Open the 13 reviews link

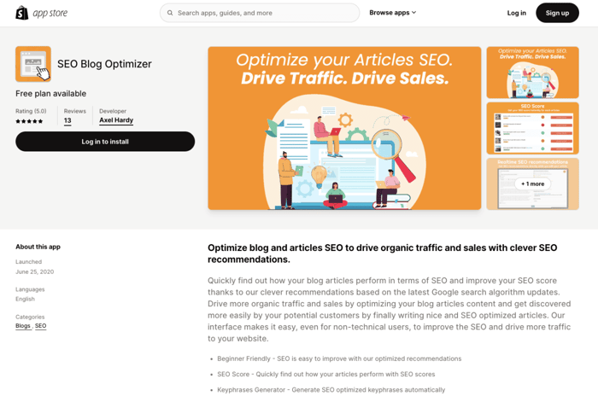coord(67,120)
